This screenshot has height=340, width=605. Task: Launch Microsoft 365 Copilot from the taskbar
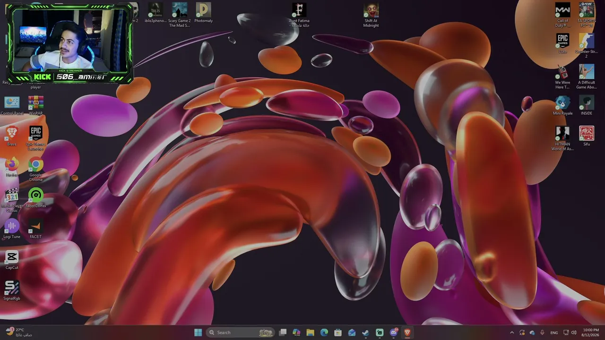point(296,332)
